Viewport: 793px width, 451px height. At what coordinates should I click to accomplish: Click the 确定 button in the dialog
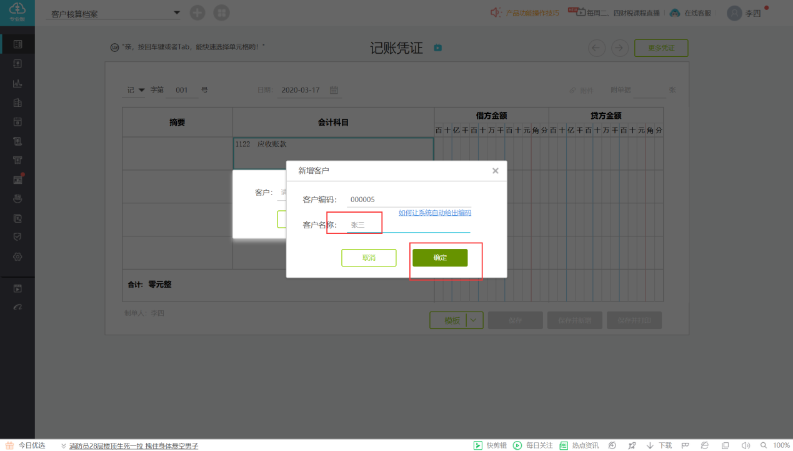(439, 258)
